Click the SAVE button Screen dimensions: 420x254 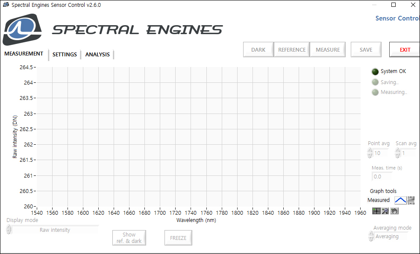[366, 50]
